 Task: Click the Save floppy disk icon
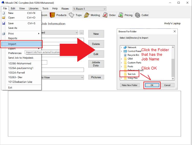(4, 23)
